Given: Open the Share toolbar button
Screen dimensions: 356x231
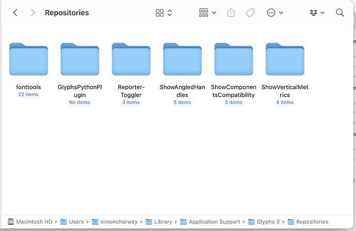Looking at the screenshot, I should (231, 13).
